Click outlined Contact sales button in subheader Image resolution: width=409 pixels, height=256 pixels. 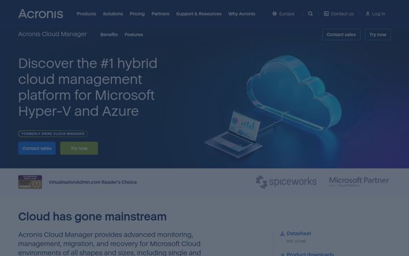pos(341,35)
